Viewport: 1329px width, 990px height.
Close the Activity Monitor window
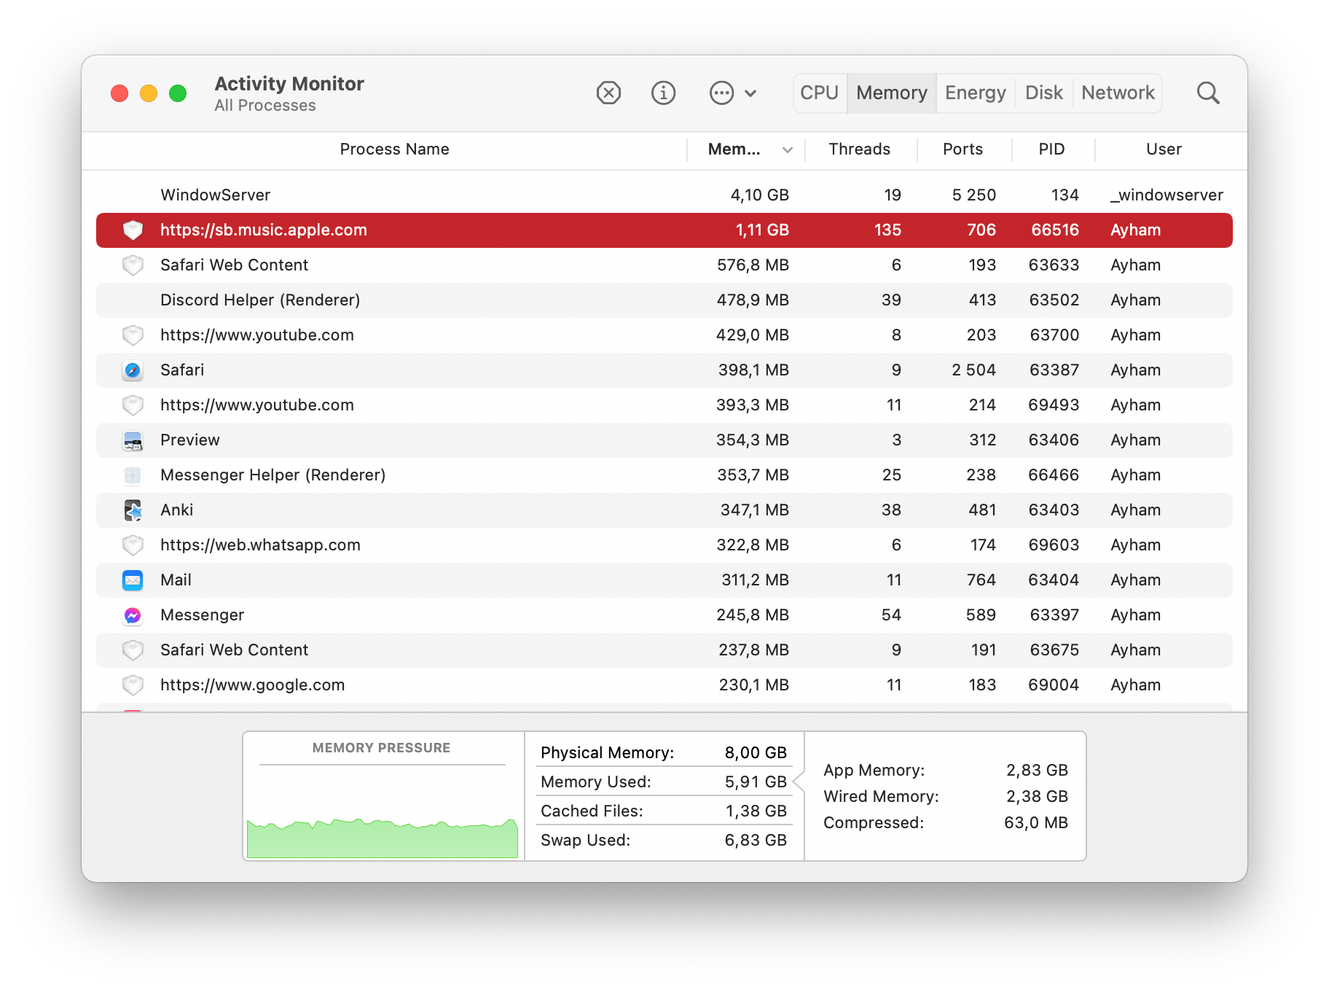[119, 93]
